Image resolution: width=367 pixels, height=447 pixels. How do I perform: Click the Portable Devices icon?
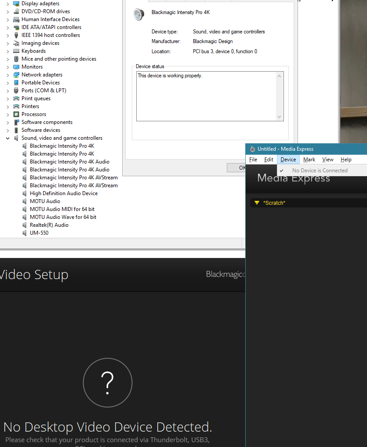point(16,83)
